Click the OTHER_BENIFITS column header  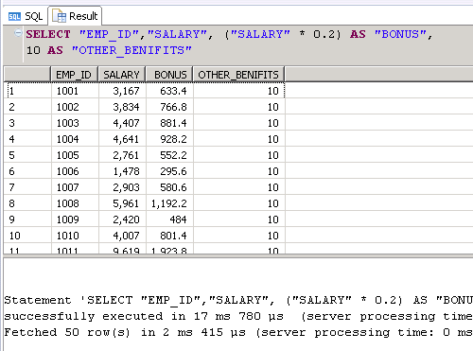point(238,75)
